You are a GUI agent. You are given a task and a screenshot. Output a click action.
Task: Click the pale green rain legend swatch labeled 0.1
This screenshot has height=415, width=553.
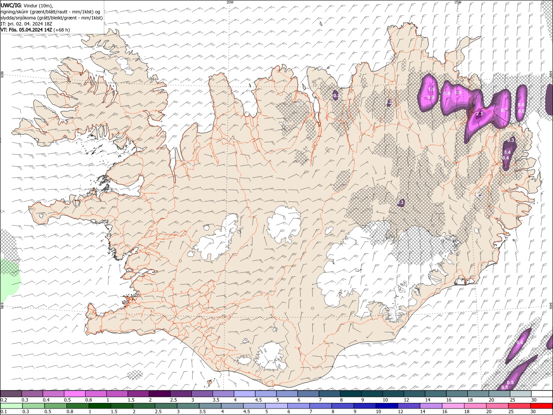click(11, 406)
